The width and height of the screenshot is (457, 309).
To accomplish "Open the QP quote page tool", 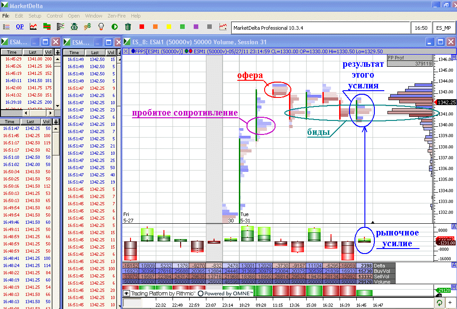I will (x=20, y=27).
